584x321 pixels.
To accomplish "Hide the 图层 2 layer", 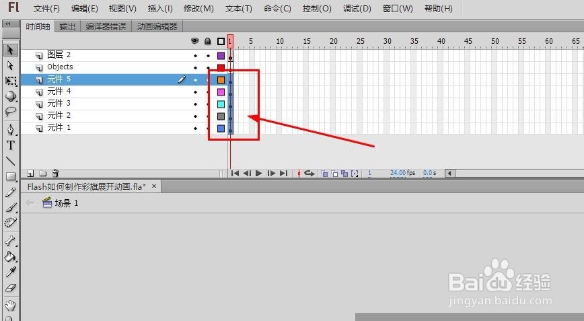I will tap(196, 56).
